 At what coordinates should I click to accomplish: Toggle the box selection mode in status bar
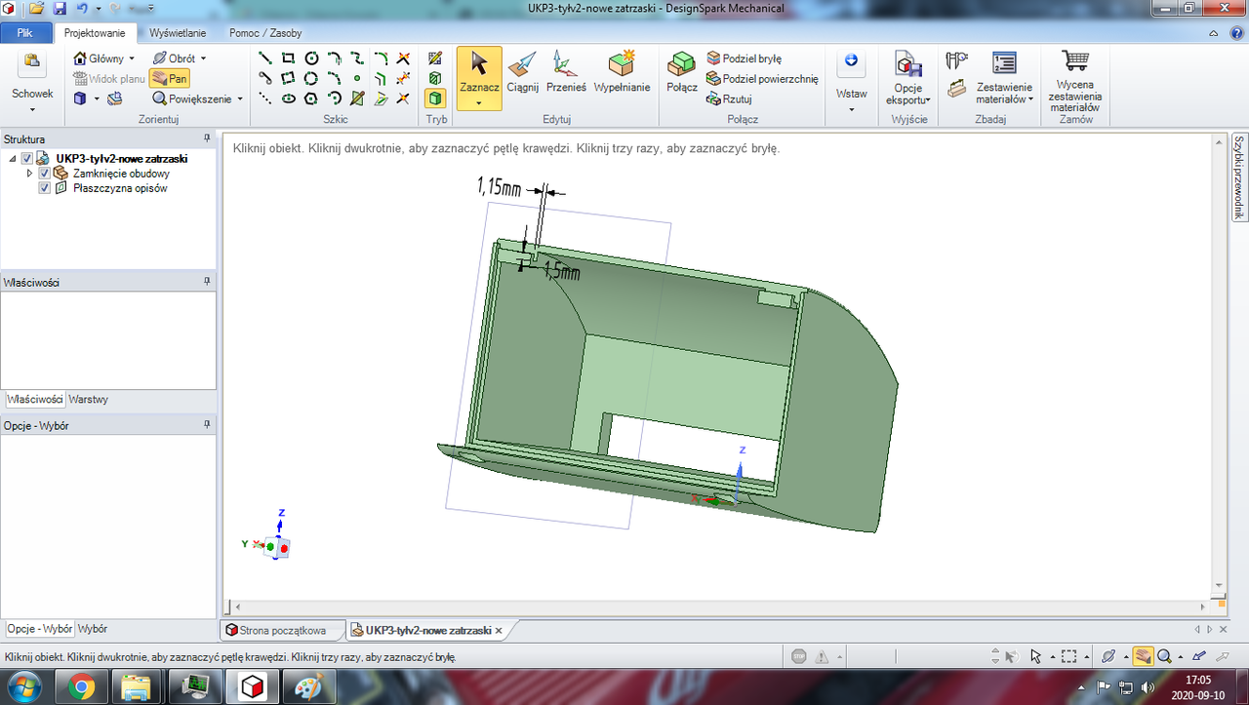(1069, 656)
